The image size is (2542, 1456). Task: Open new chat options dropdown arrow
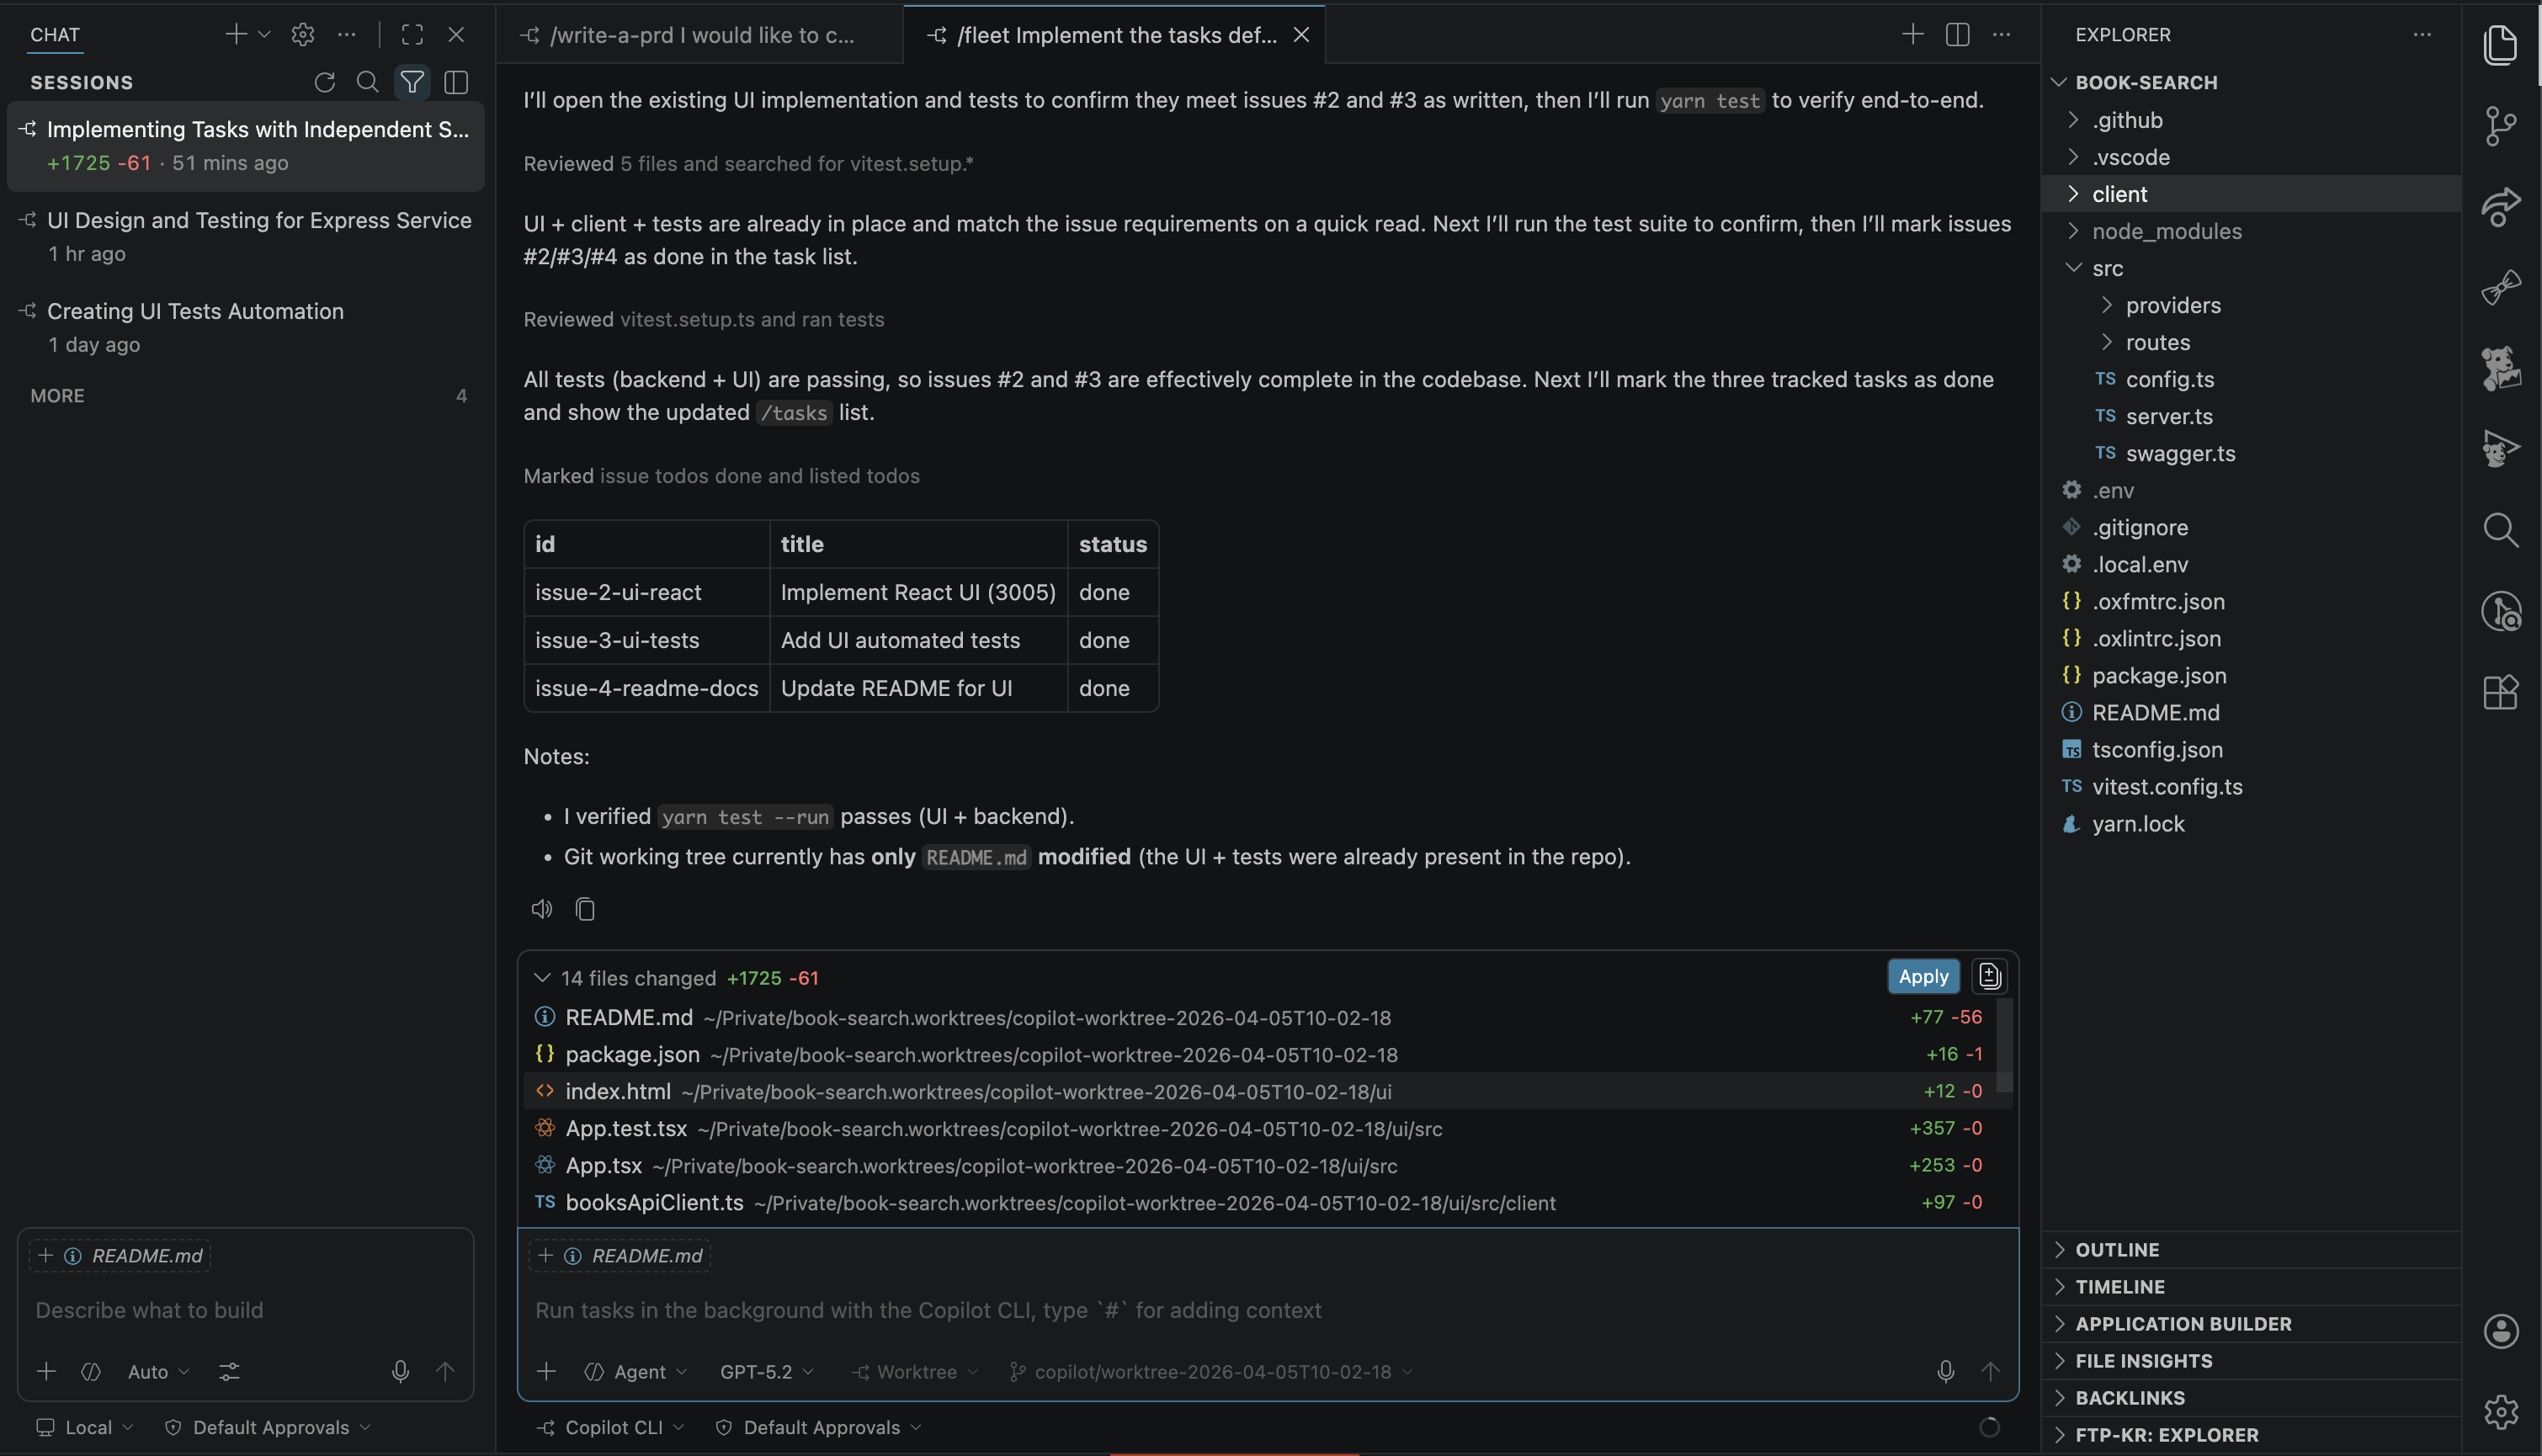(x=264, y=34)
